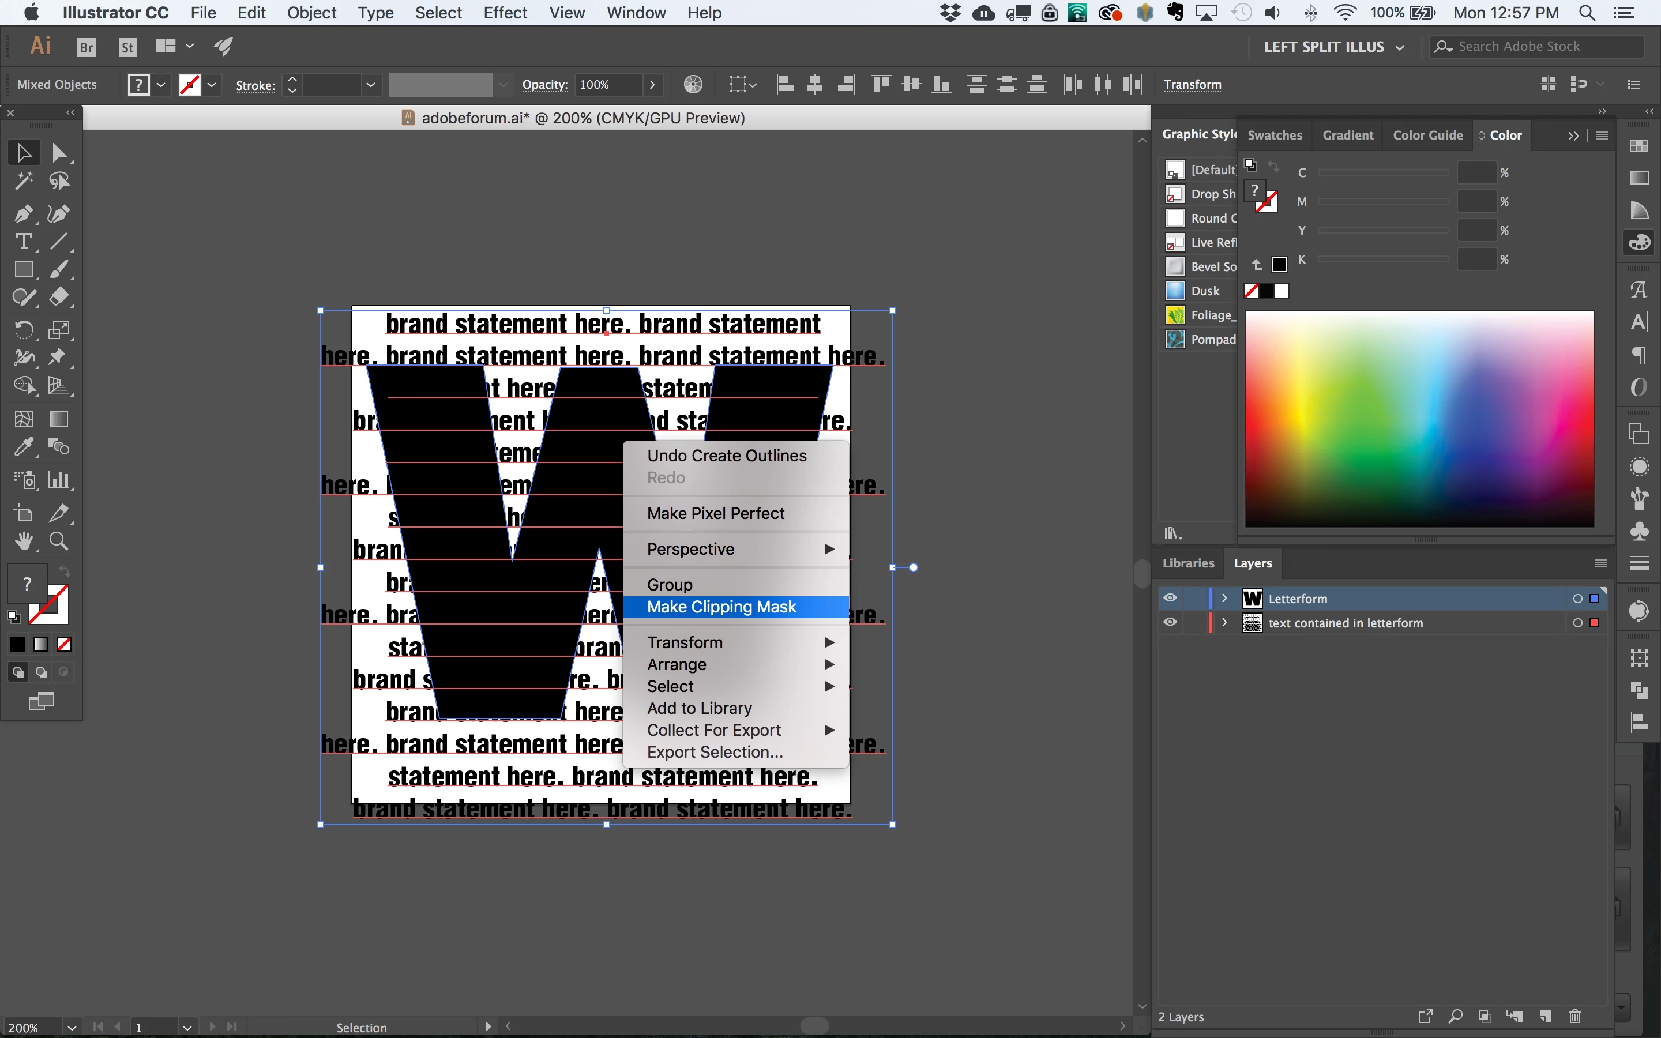Image resolution: width=1661 pixels, height=1038 pixels.
Task: Open the zoom level dropdown
Action: 72,1027
